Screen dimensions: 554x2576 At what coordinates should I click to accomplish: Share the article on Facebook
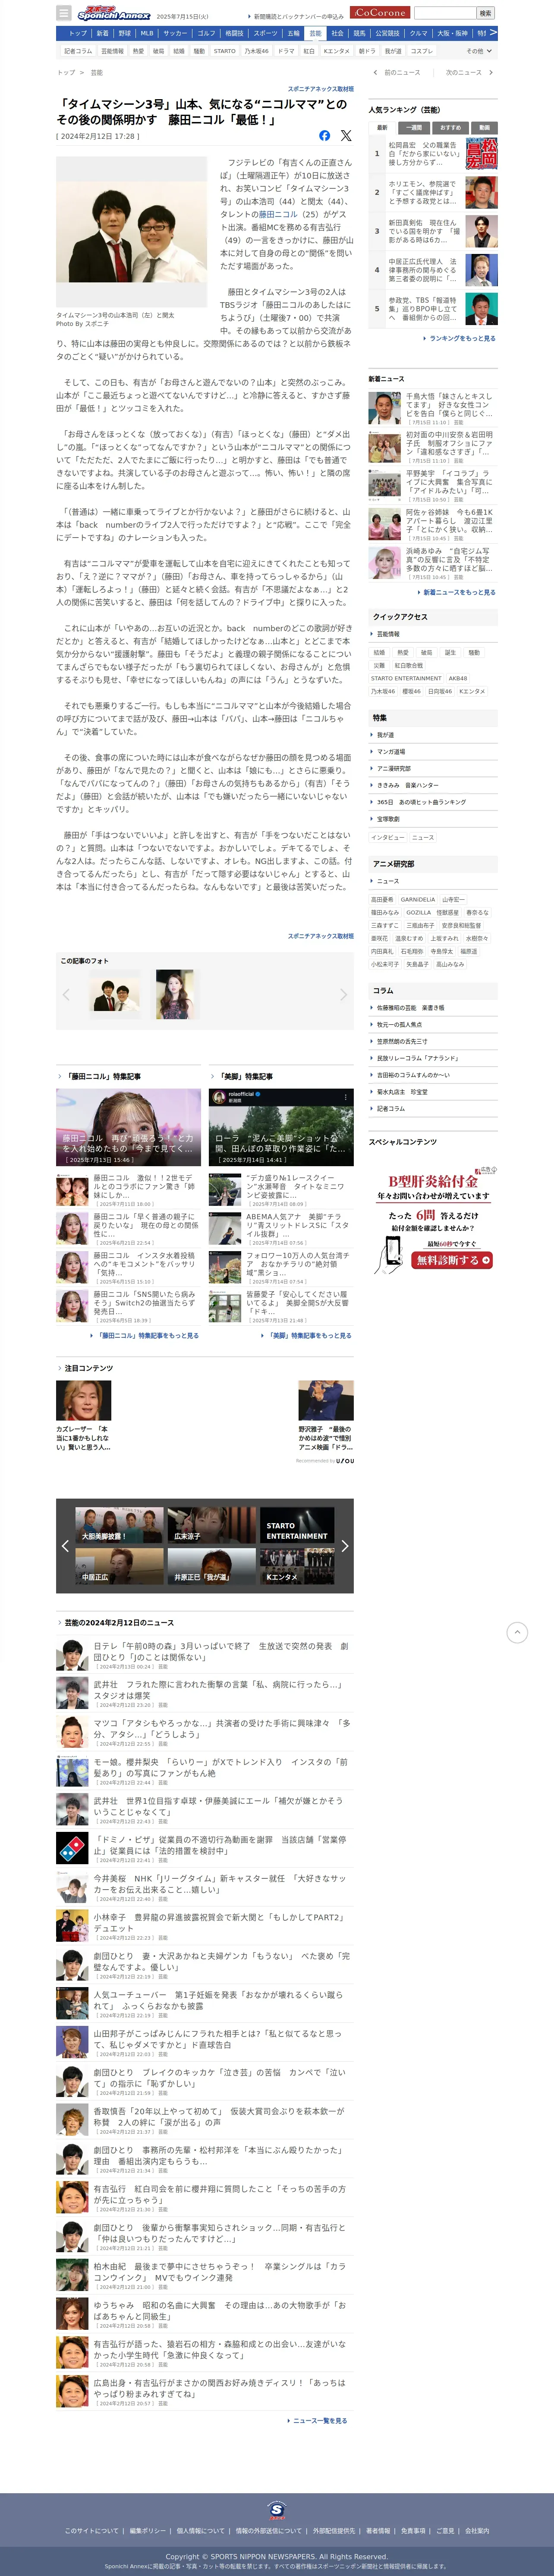point(324,135)
